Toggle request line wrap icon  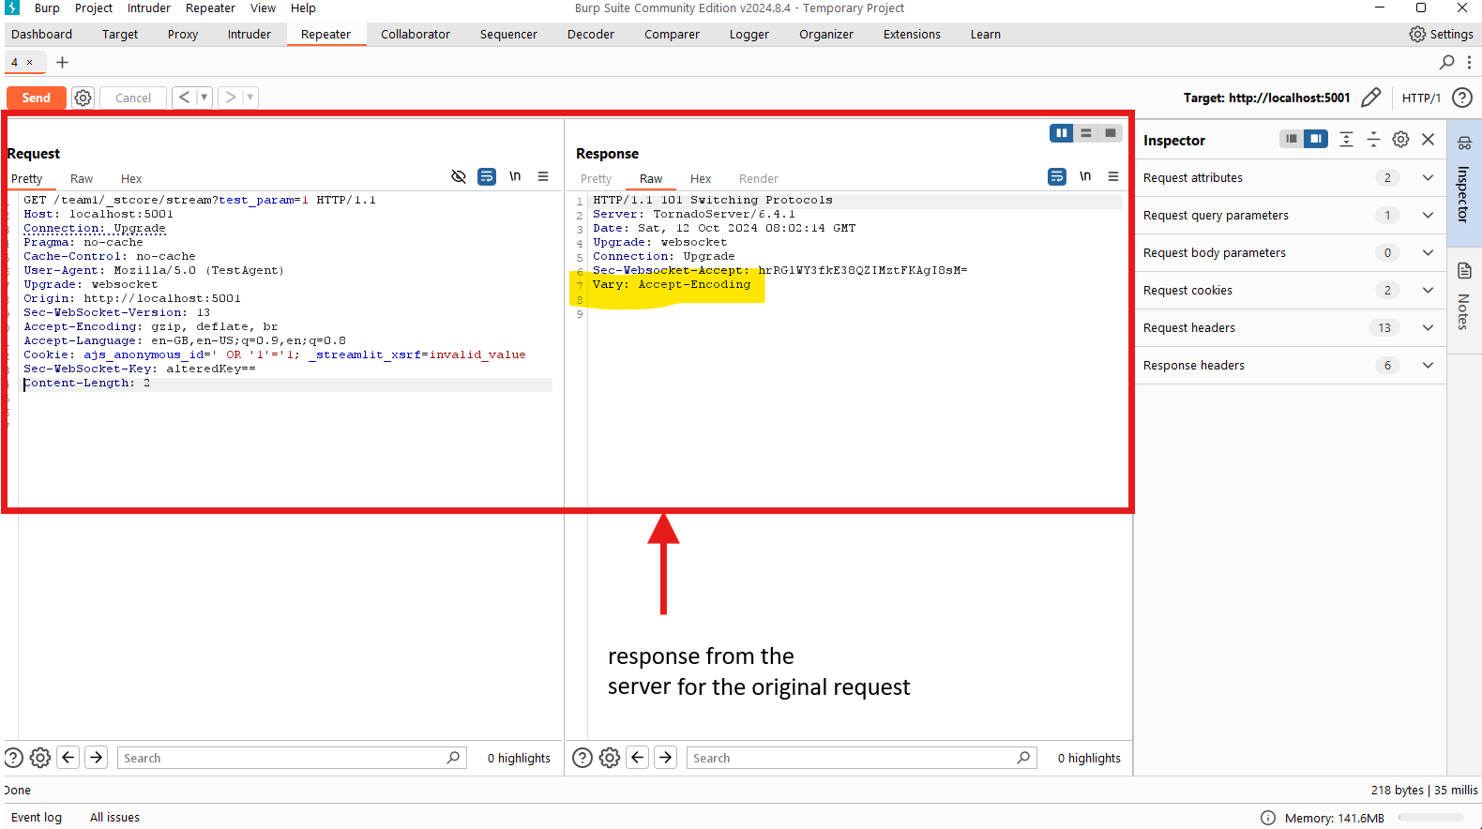click(487, 176)
